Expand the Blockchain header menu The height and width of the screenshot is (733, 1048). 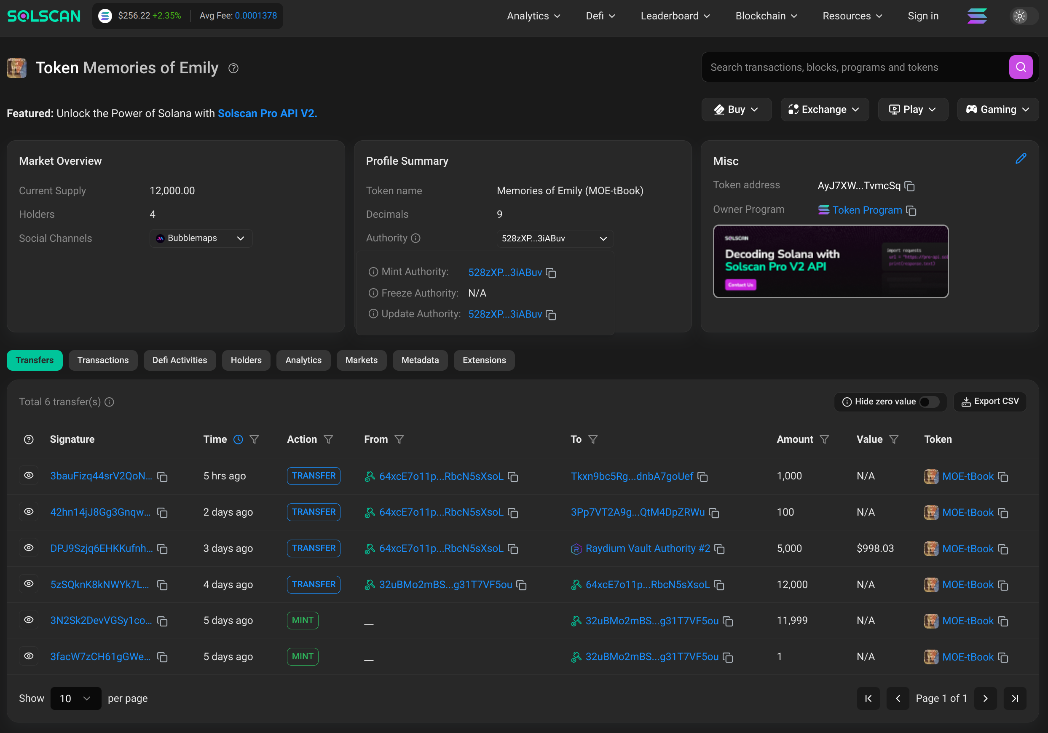(766, 16)
